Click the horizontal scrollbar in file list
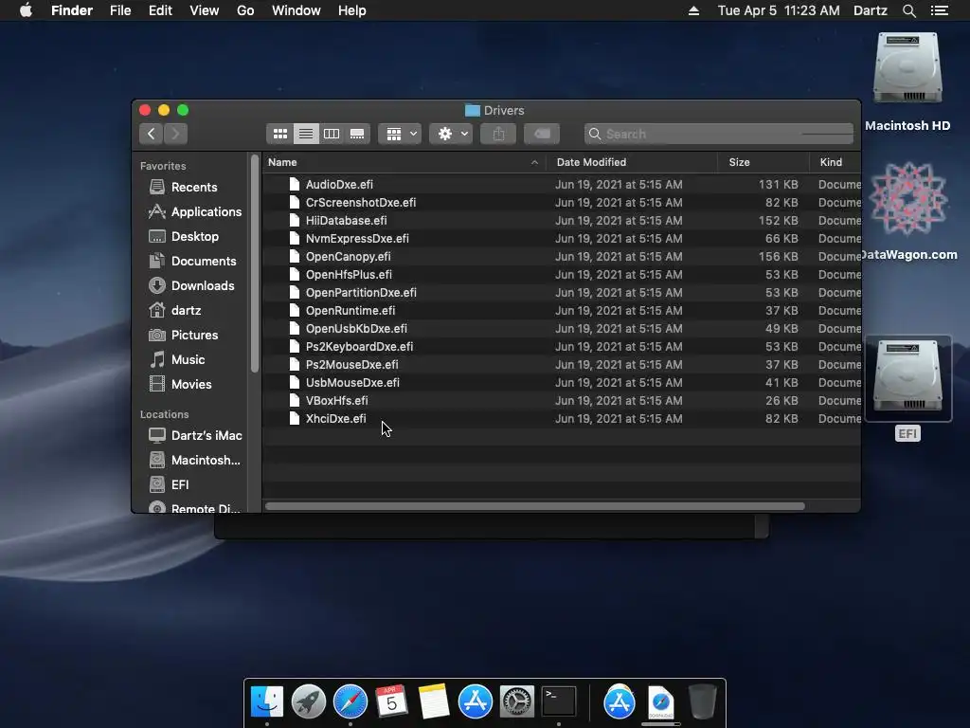 click(x=535, y=506)
